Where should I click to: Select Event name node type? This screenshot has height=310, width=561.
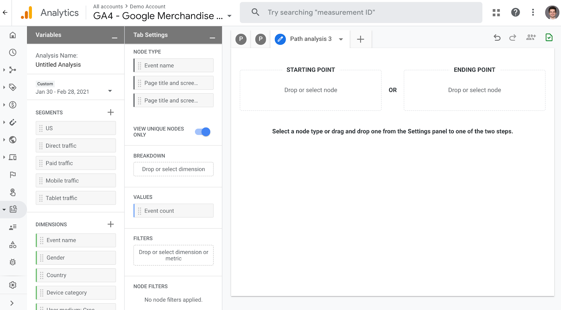click(174, 66)
